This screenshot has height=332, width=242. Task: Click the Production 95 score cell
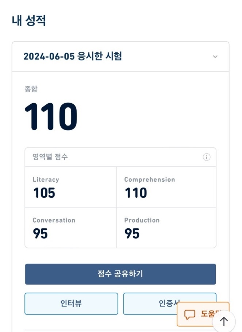[x=166, y=228]
